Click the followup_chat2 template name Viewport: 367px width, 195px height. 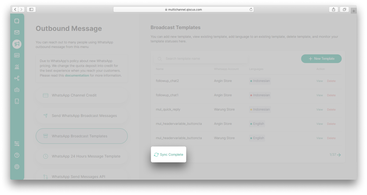pos(167,81)
